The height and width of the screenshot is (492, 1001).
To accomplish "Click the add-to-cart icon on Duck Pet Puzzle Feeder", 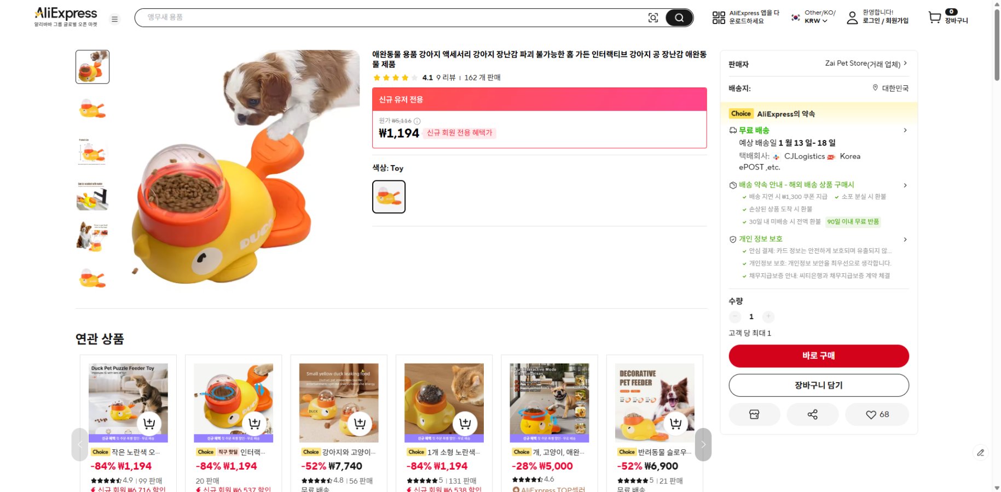I will tap(150, 423).
